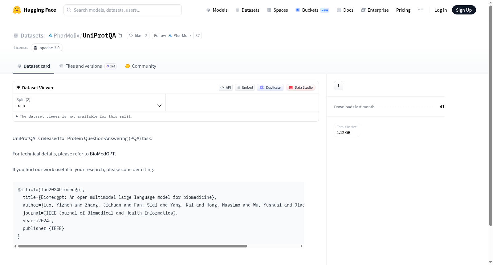Click the Total file size 1.12 GB
The image size is (493, 265).
coord(347,130)
